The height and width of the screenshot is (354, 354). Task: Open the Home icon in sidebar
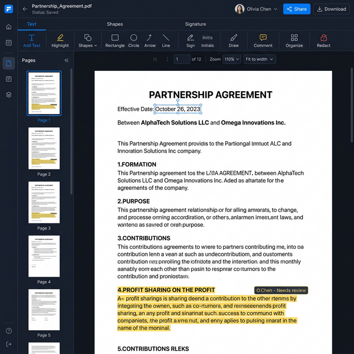click(x=9, y=27)
